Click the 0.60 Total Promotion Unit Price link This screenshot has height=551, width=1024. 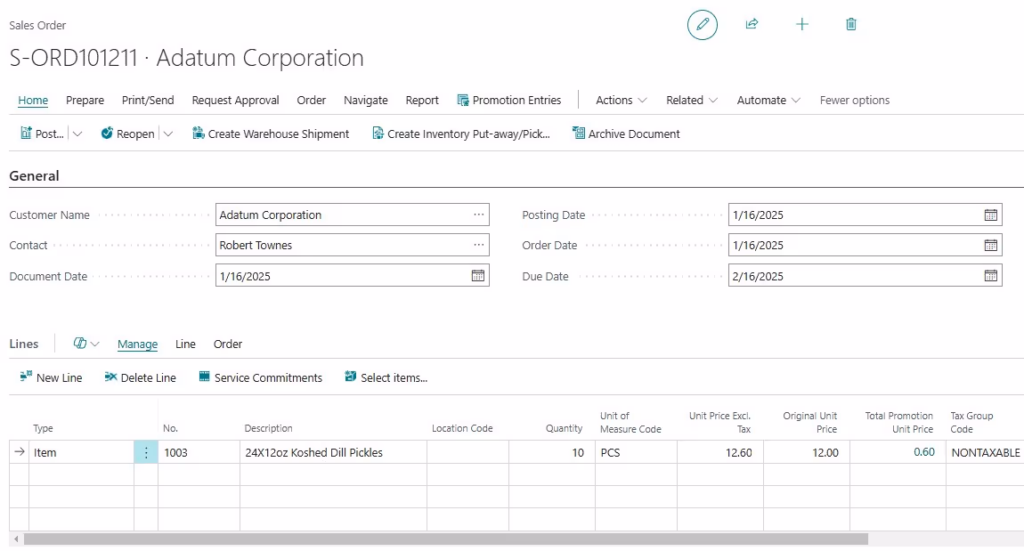[x=924, y=452]
